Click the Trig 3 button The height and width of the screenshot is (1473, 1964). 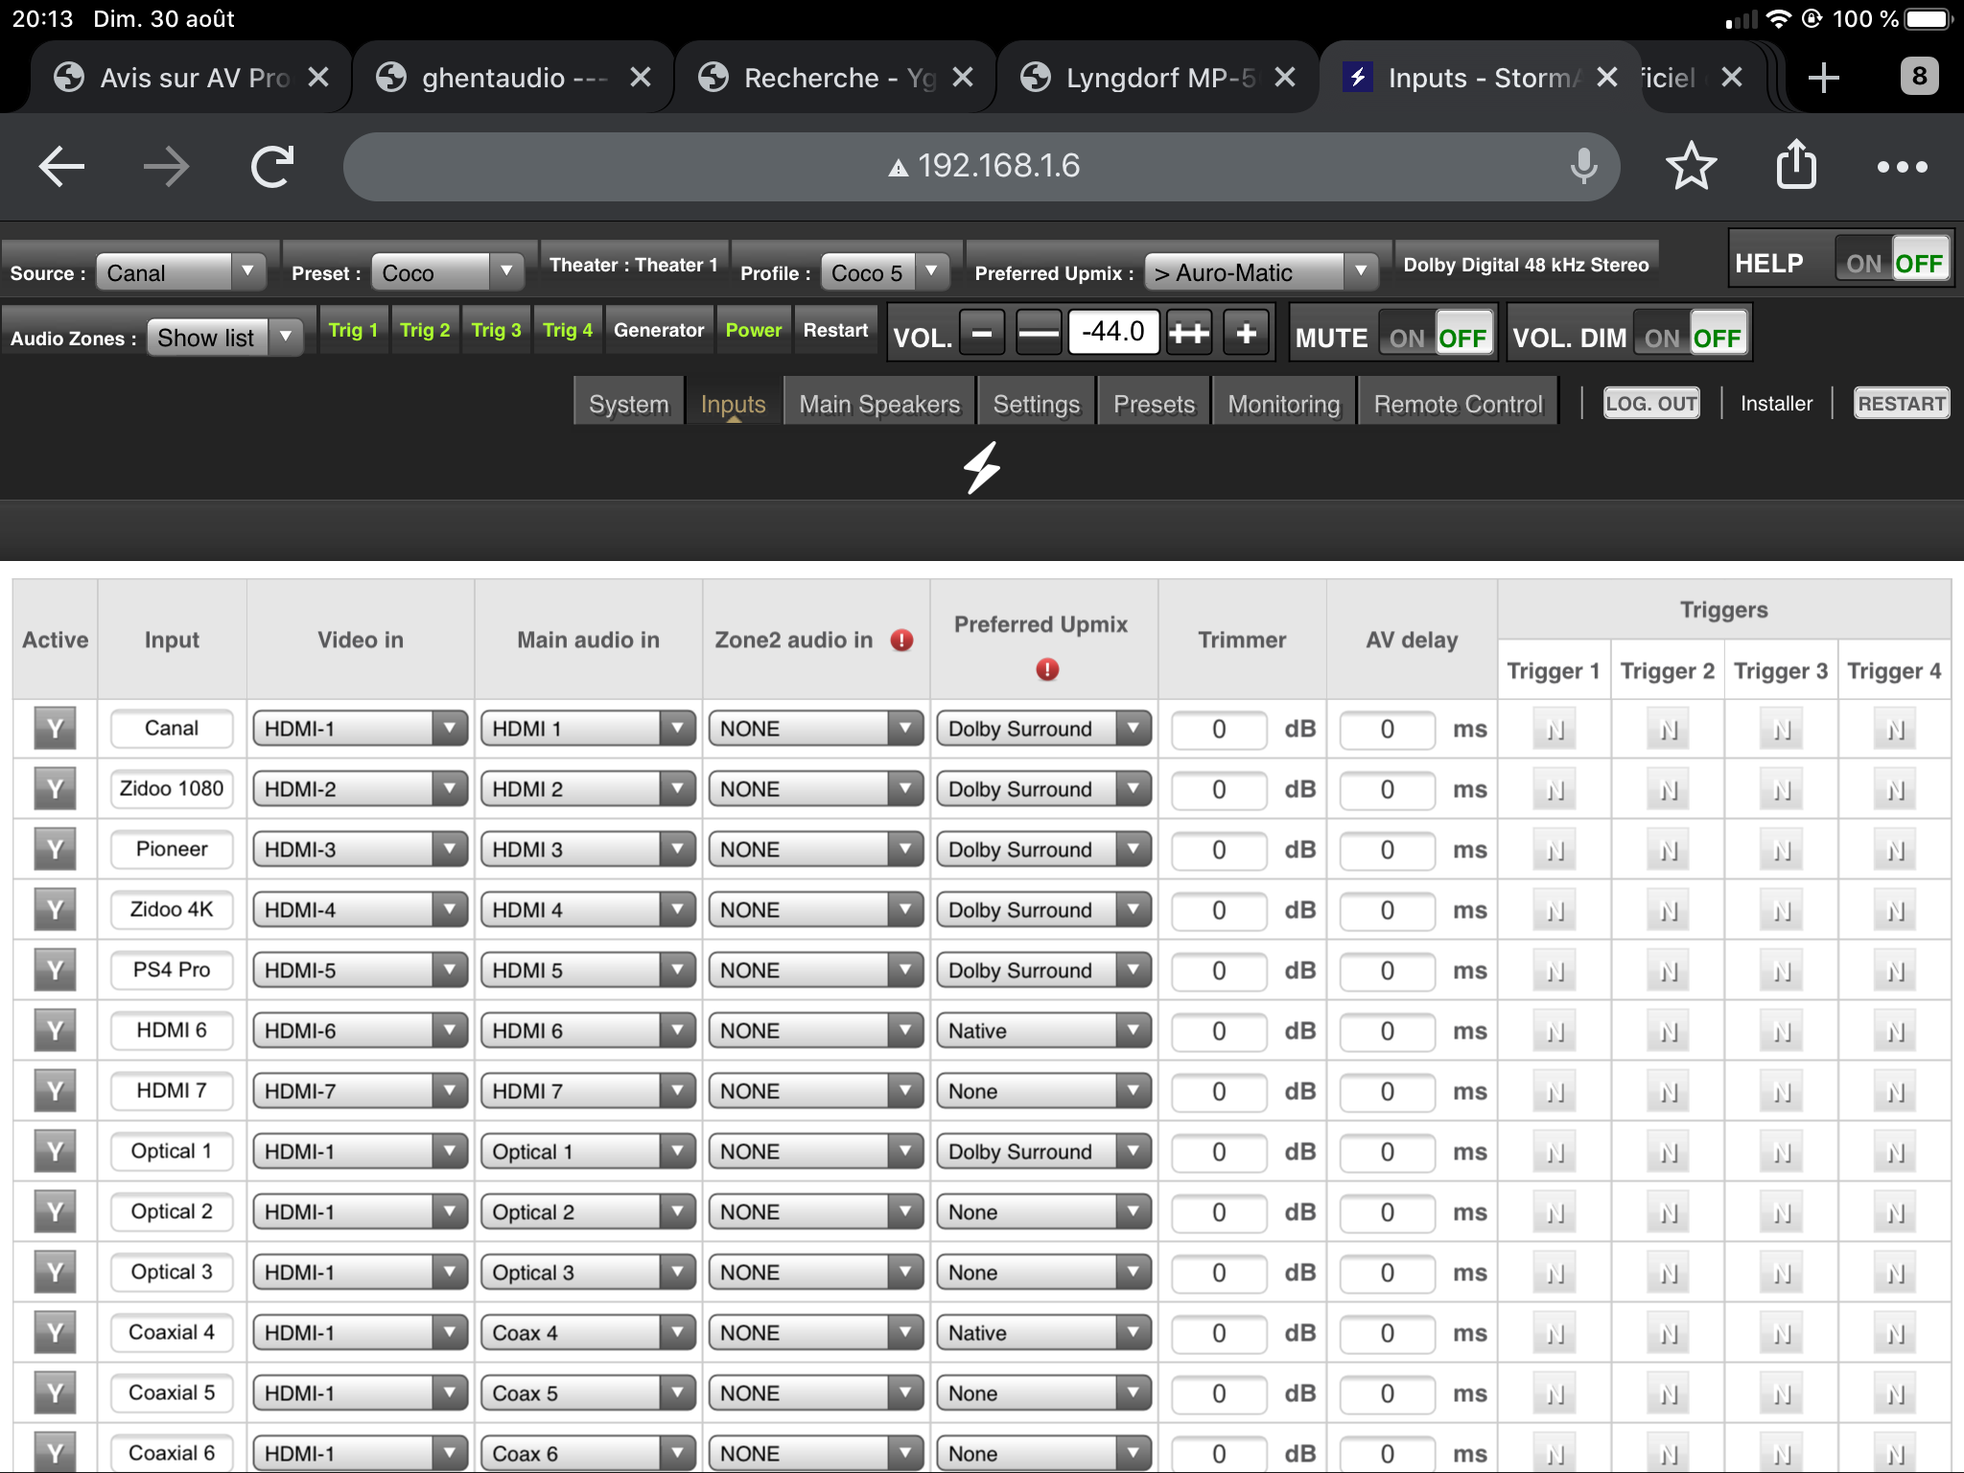[x=496, y=330]
